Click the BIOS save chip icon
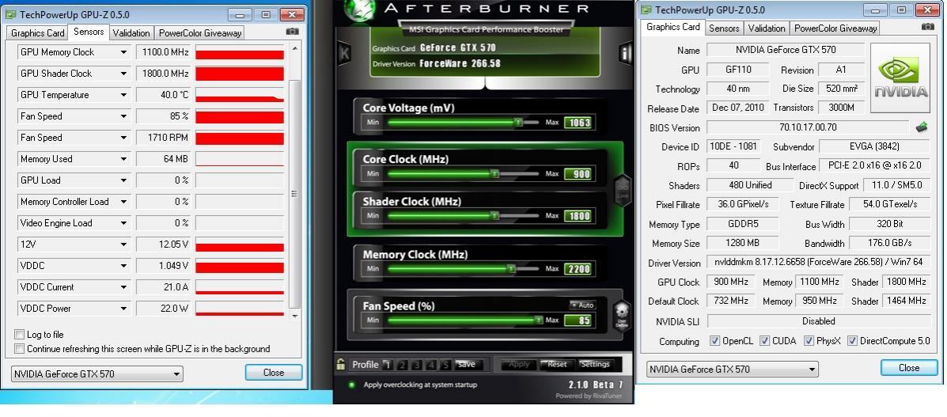The width and height of the screenshot is (947, 417). pos(922,127)
